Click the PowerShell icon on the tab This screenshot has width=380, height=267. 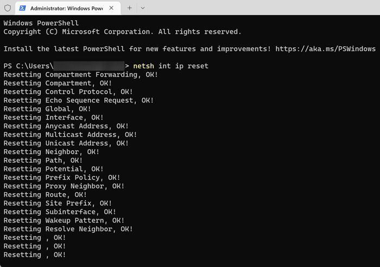(23, 8)
